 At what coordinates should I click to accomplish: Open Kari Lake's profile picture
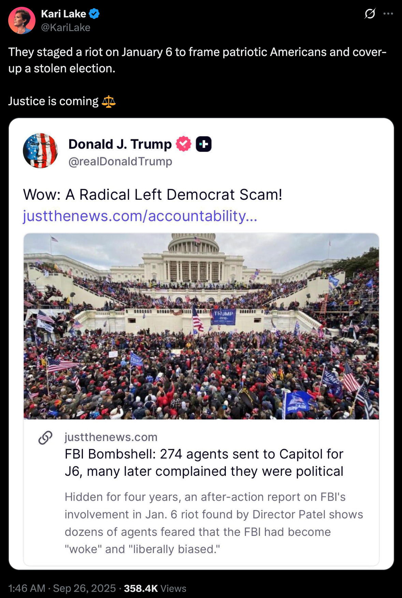[x=22, y=20]
